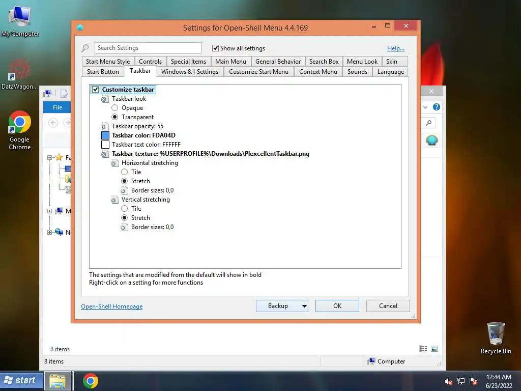
Task: Click the taskbar clock showing 12:44 AM
Action: (499, 381)
